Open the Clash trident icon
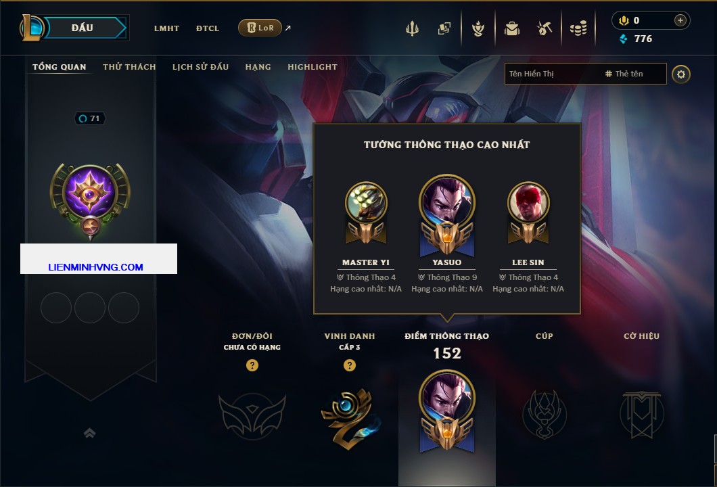 click(x=412, y=28)
